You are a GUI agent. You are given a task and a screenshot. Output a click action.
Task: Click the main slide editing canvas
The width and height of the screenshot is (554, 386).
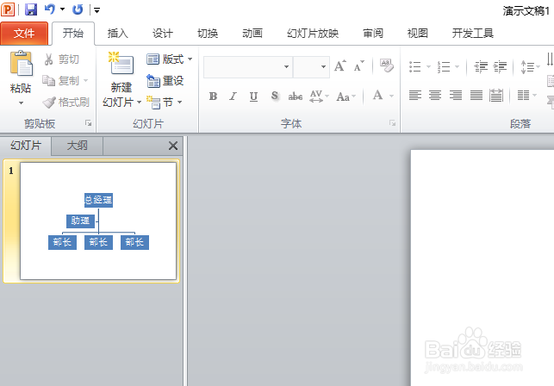(482, 268)
